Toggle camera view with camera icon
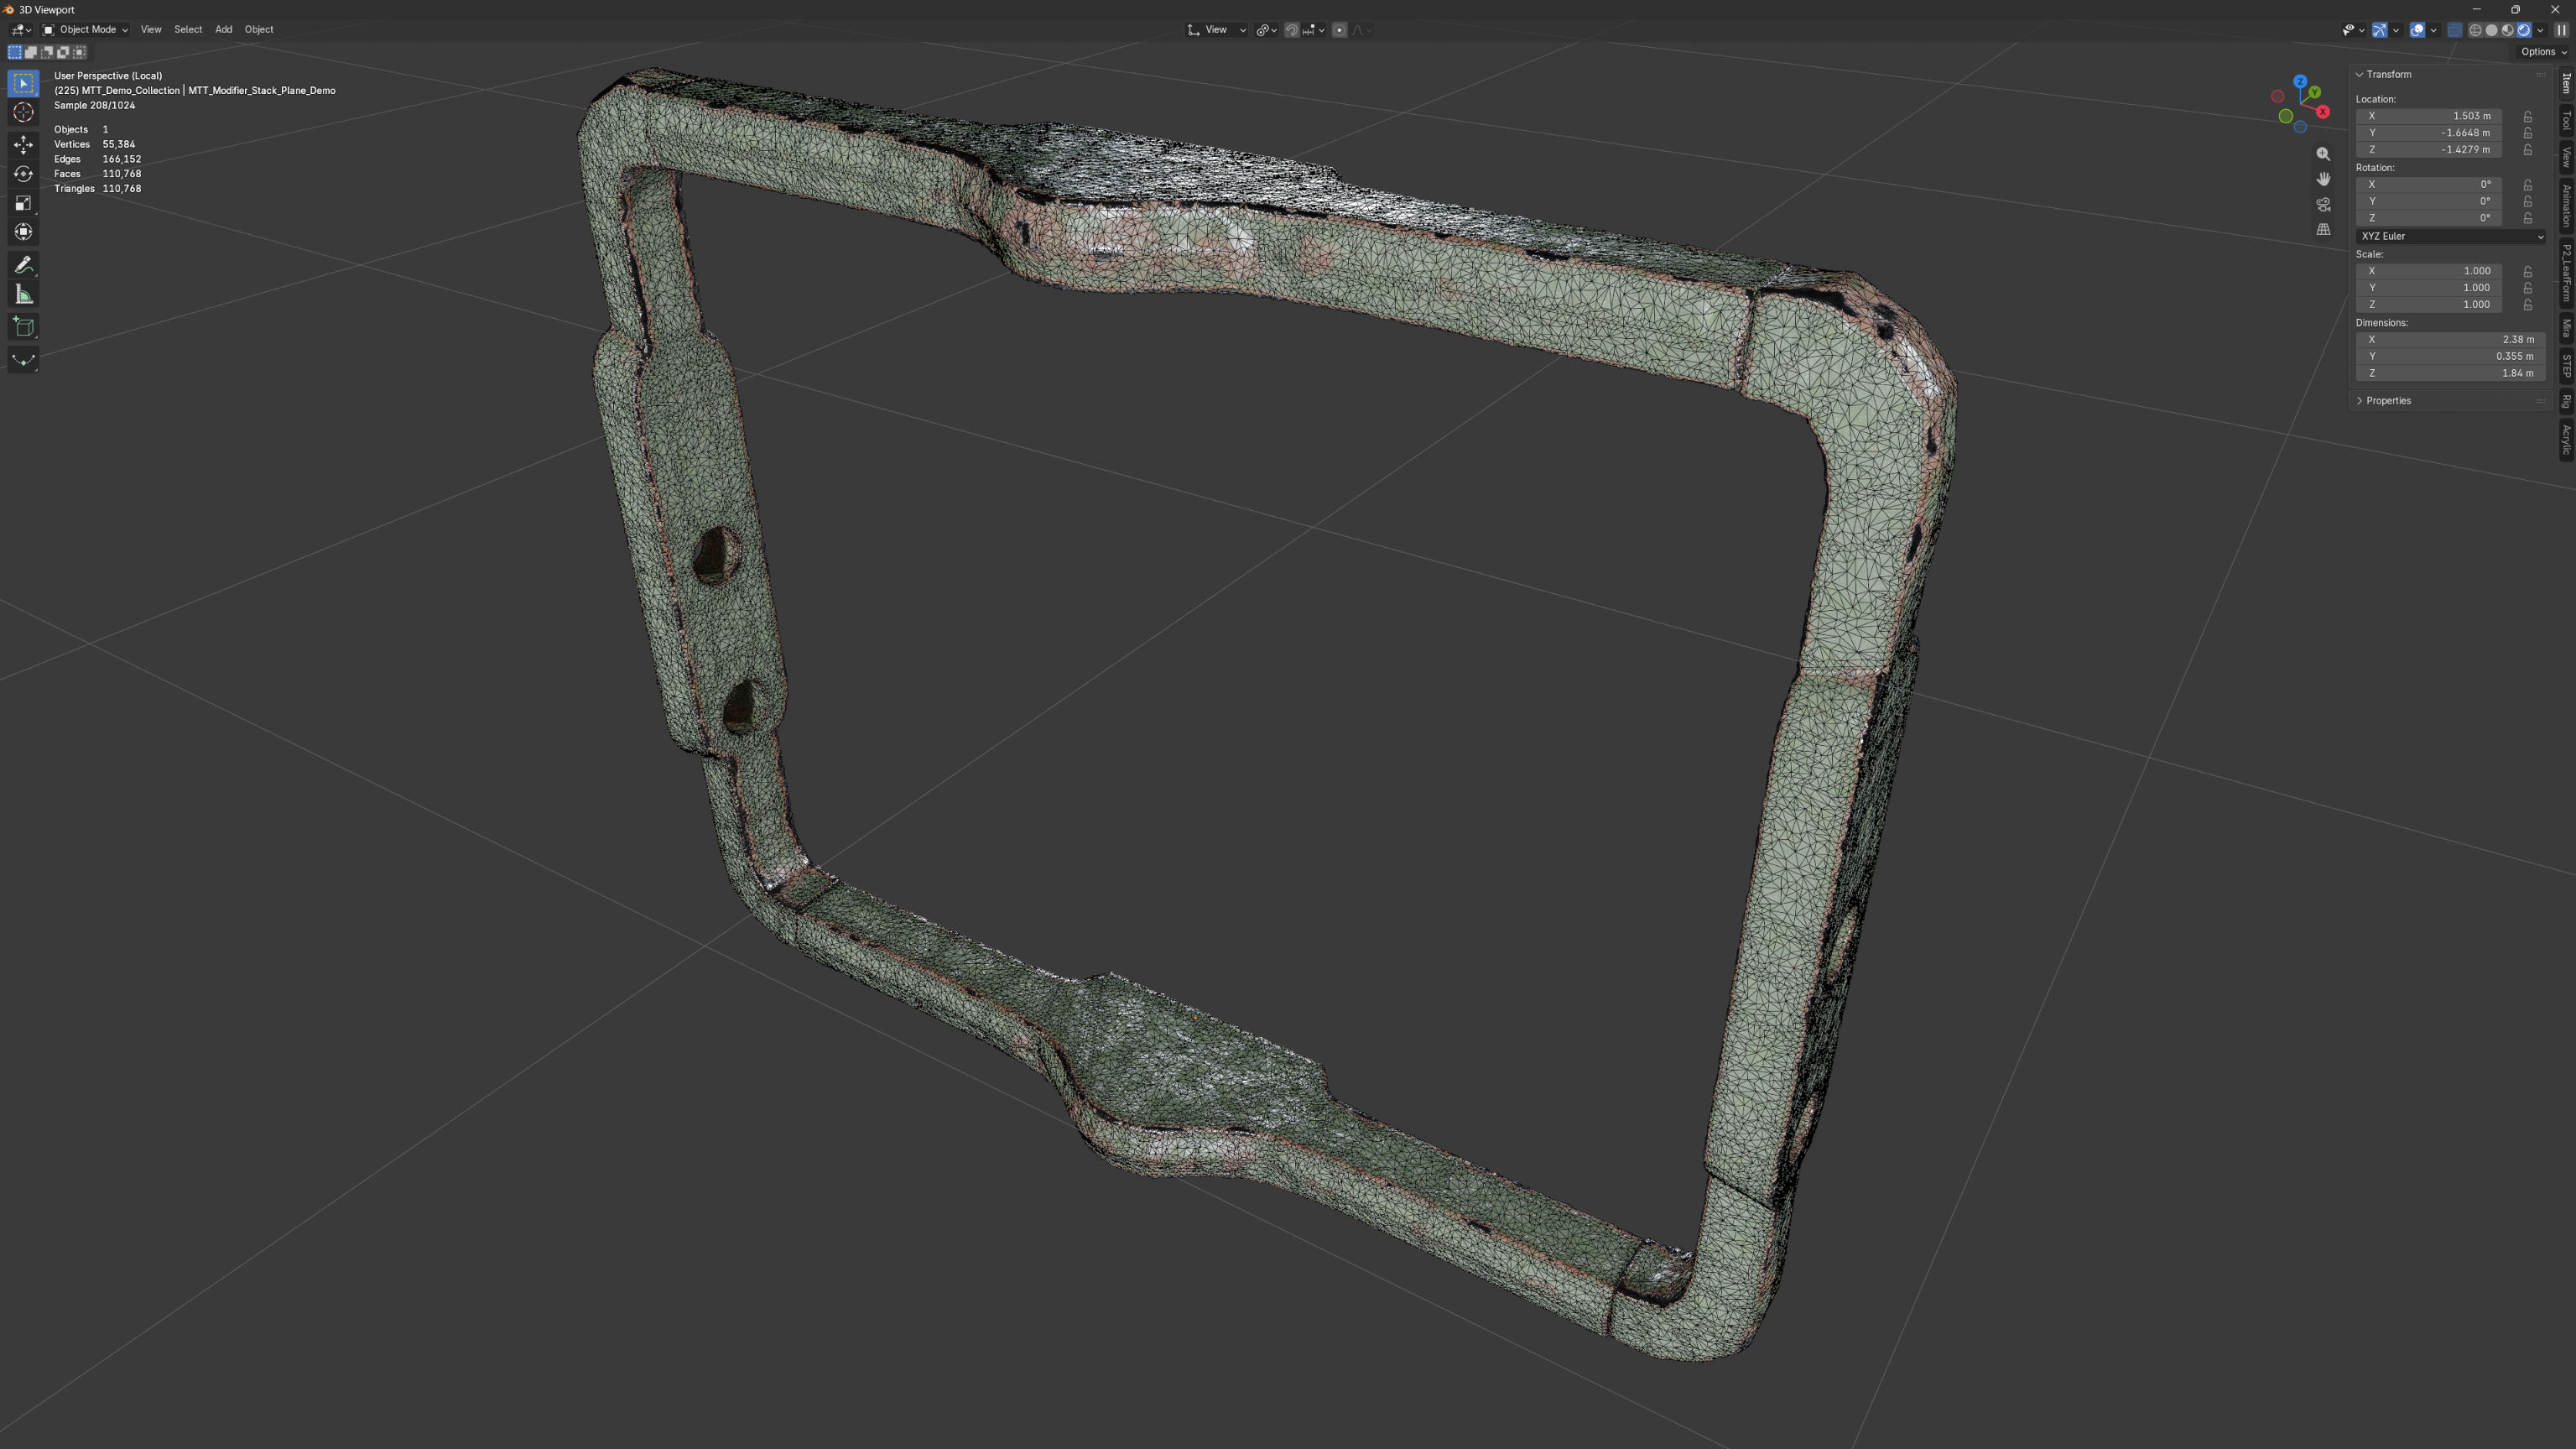The width and height of the screenshot is (2576, 1449). [2323, 204]
